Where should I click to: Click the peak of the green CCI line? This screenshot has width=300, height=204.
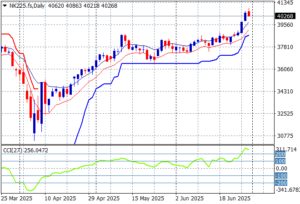pyautogui.click(x=245, y=148)
